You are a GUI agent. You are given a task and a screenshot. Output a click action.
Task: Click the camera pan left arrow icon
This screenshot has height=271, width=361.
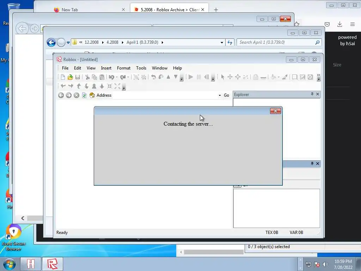click(x=63, y=86)
